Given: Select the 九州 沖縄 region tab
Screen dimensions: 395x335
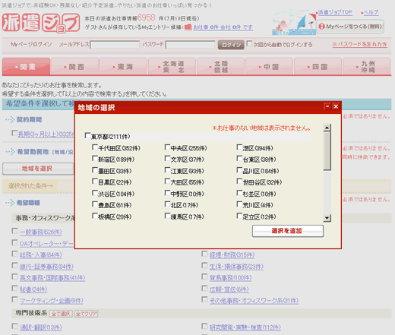Looking at the screenshot, I should pyautogui.click(x=366, y=67).
